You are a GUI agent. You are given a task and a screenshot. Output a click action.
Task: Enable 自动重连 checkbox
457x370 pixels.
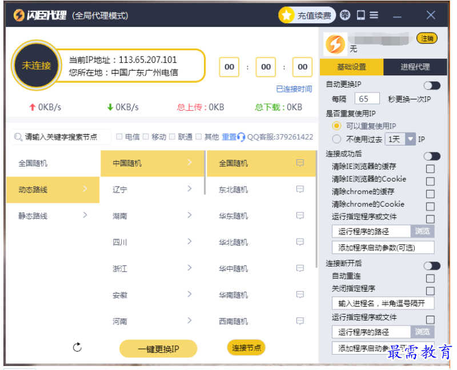coord(430,278)
